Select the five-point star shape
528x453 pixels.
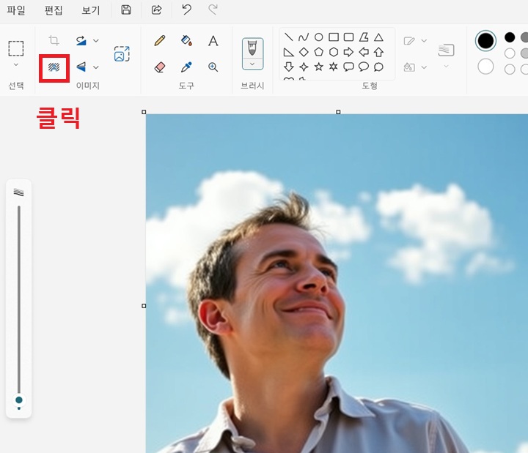318,67
